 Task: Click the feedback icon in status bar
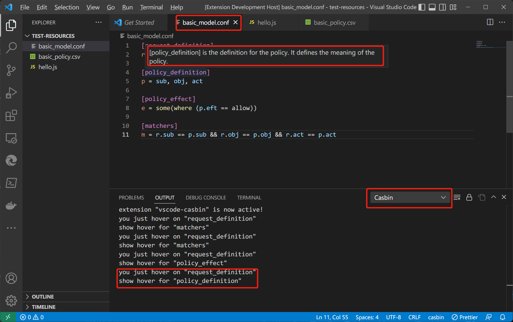tap(489, 317)
